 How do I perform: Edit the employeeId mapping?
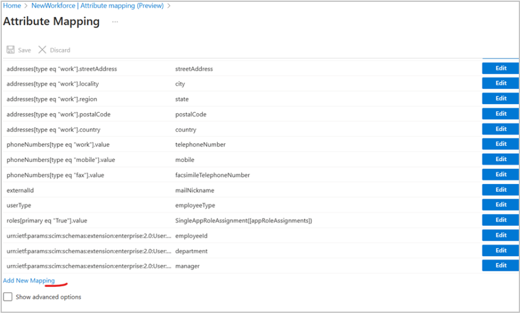[500, 235]
